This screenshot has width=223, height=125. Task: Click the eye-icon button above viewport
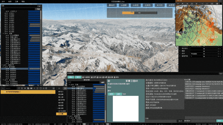(171, 5)
